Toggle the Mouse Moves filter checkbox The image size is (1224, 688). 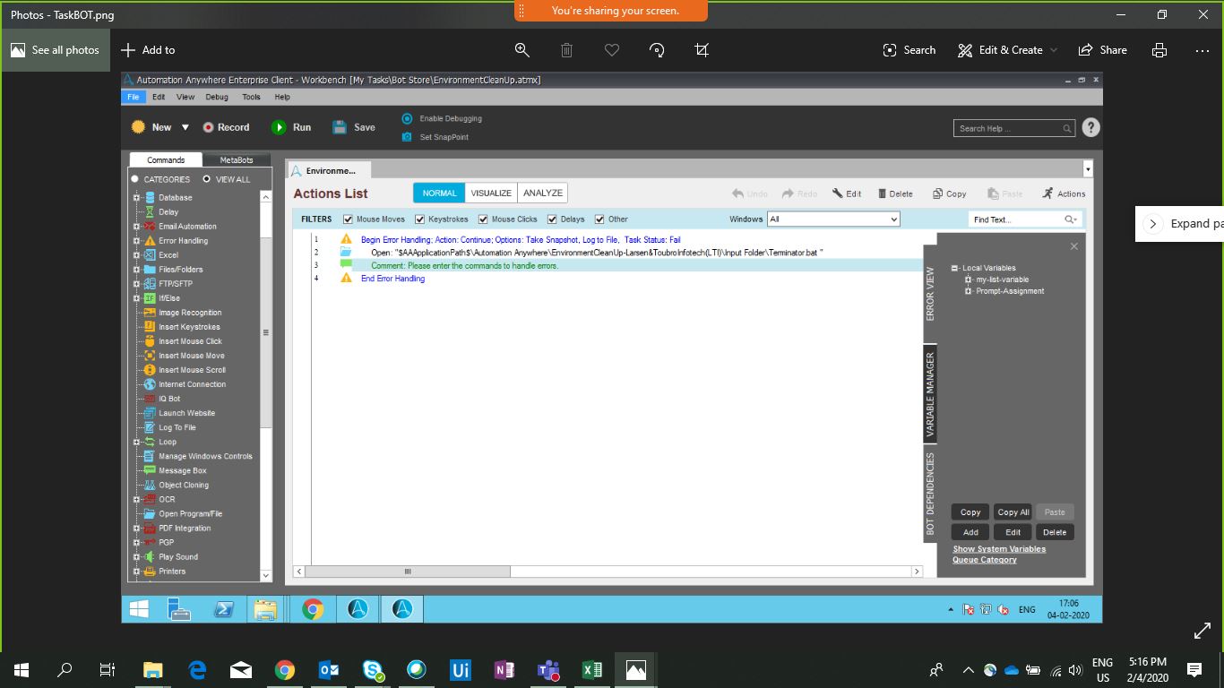tap(349, 219)
